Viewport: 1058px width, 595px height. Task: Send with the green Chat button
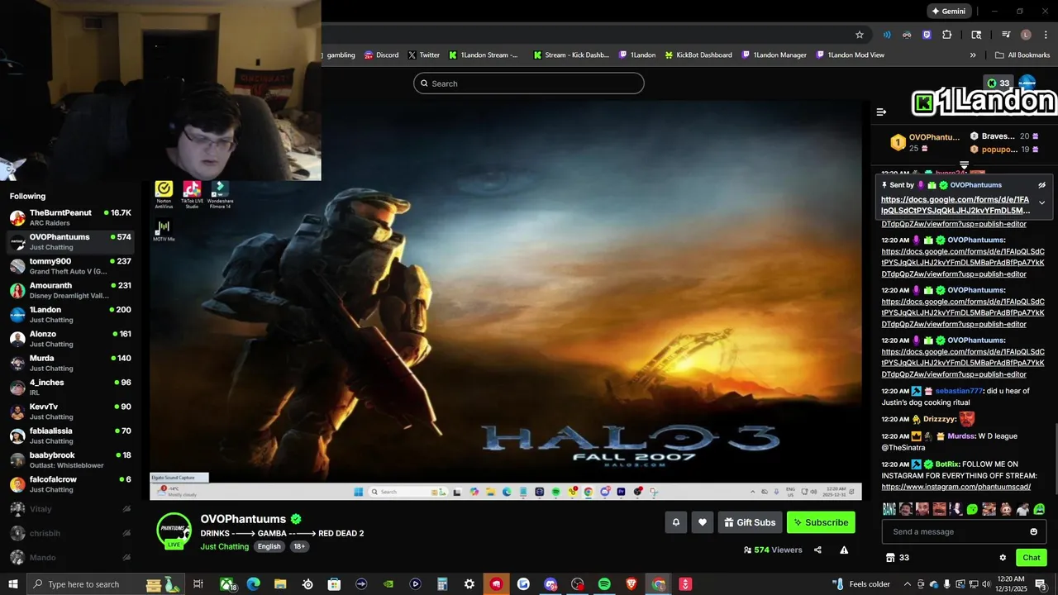coord(1032,558)
